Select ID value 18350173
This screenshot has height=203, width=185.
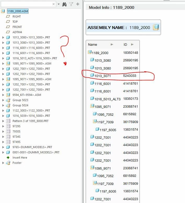131,99
